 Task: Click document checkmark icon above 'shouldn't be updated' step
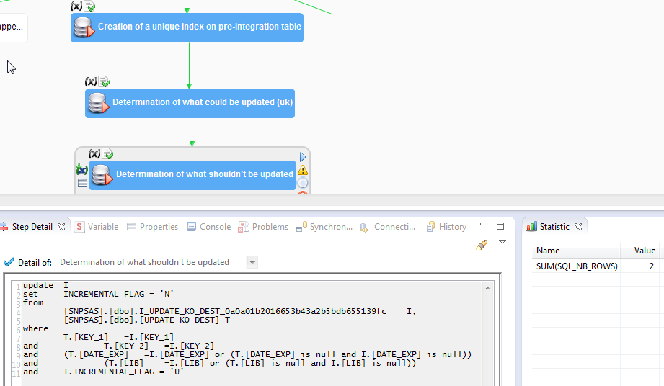pos(107,153)
